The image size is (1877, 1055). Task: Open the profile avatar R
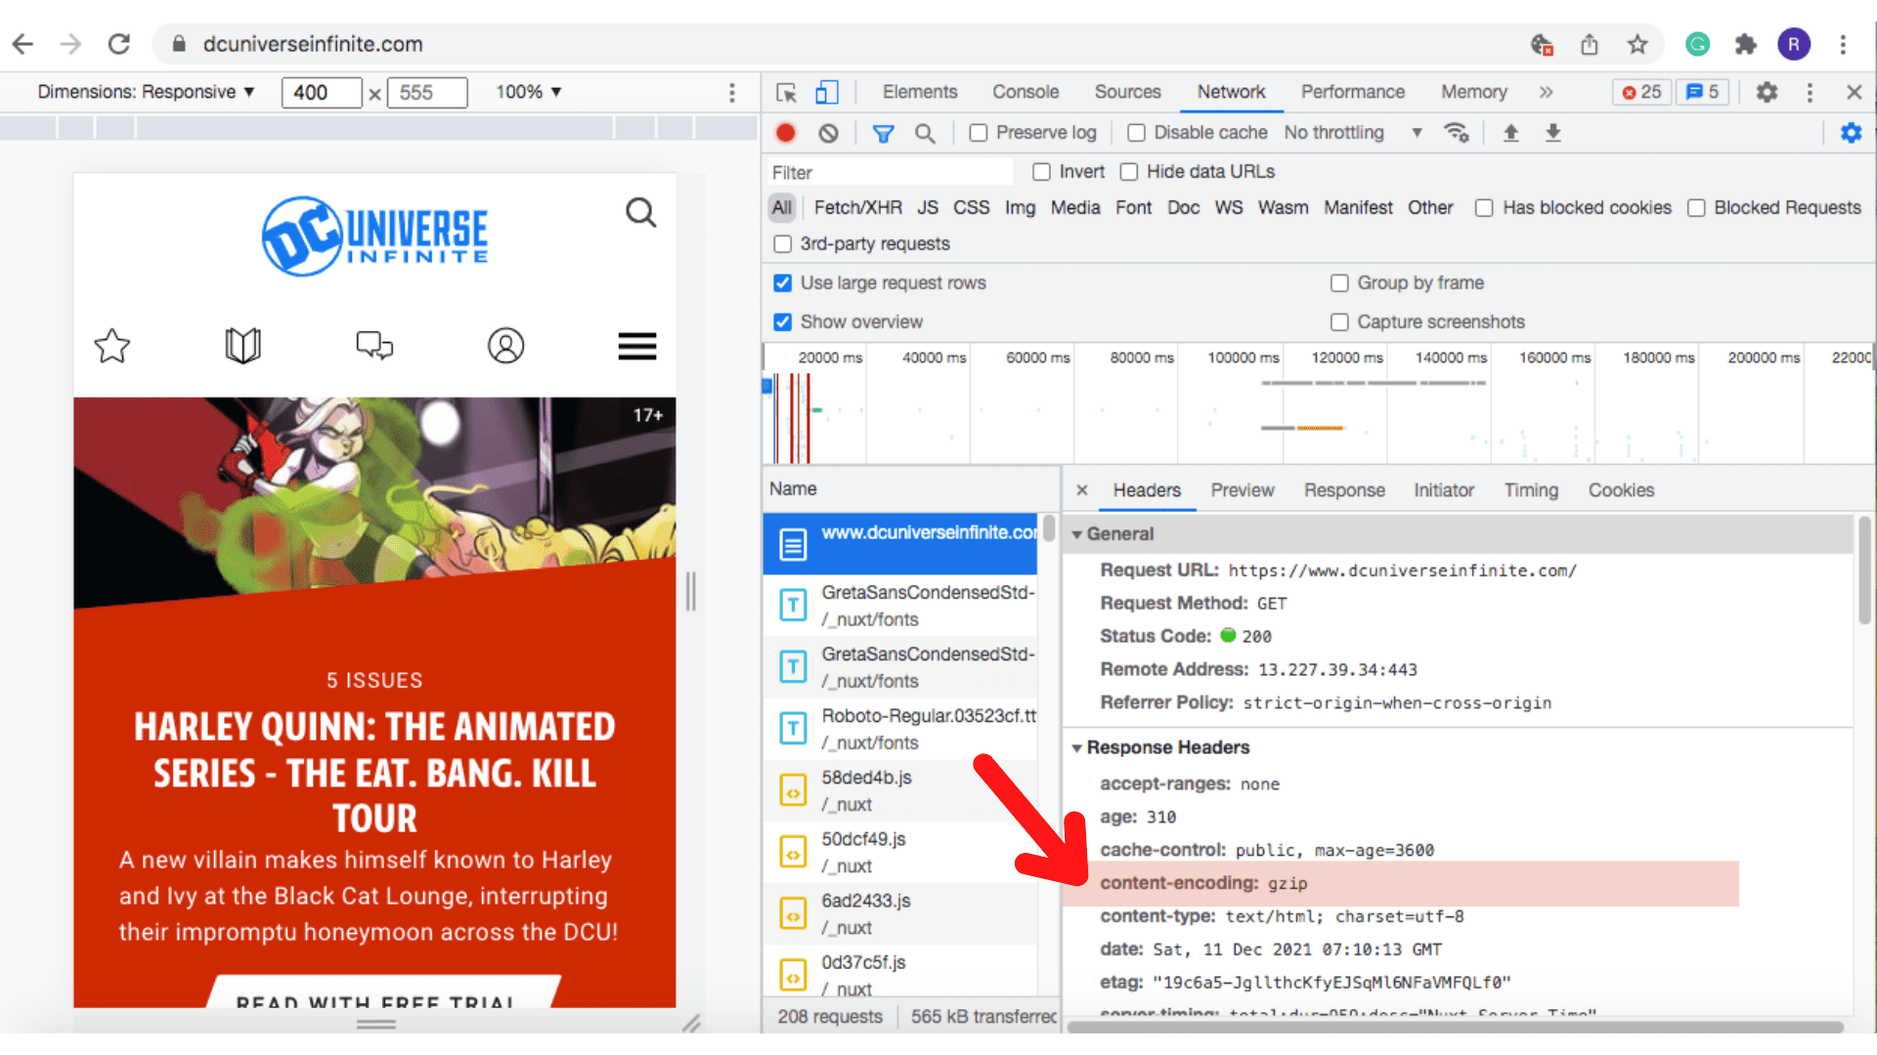click(x=1794, y=44)
